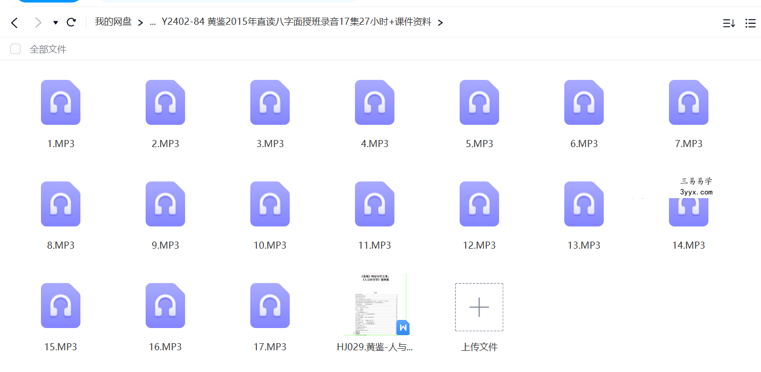Image resolution: width=761 pixels, height=372 pixels.
Task: Click the 12.MP3 file name
Action: pyautogui.click(x=479, y=245)
